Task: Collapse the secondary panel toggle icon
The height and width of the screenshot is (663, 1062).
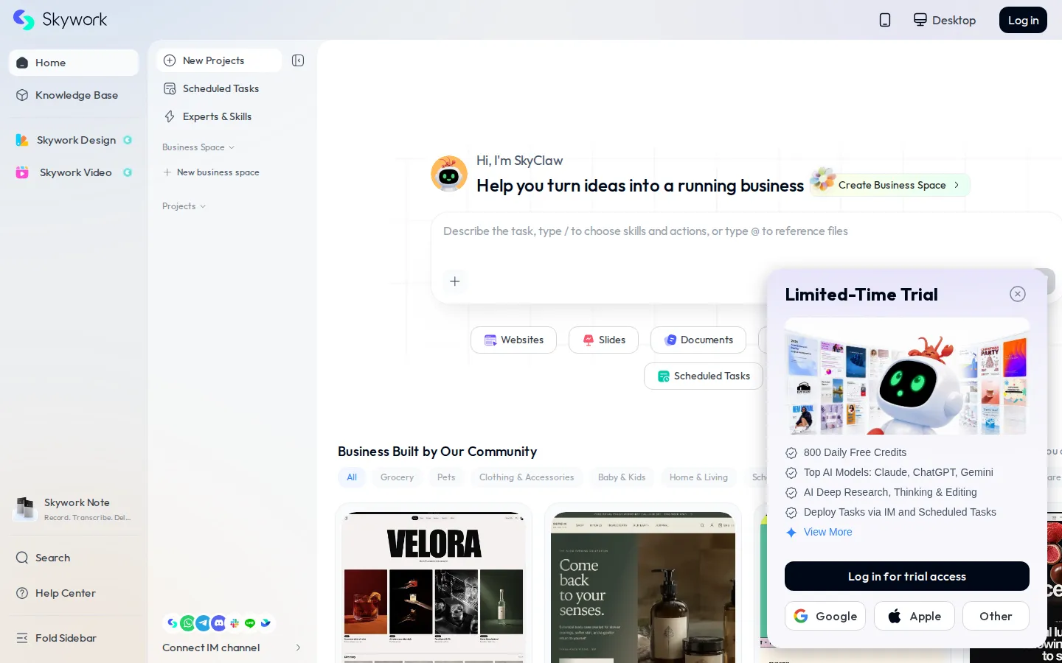Action: (298, 60)
